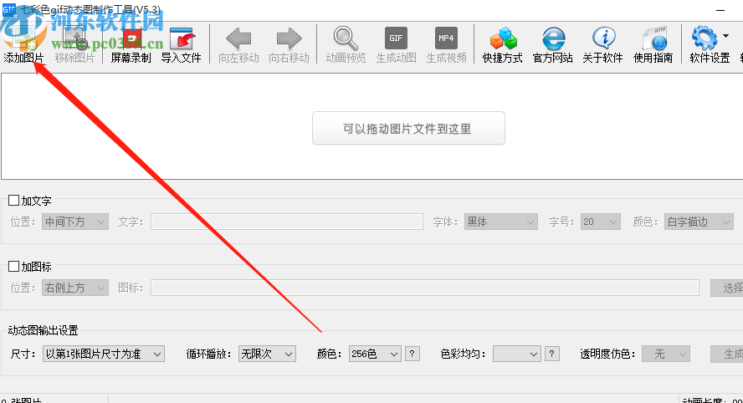
Task: Open the 官方网站 official website icon
Action: pyautogui.click(x=553, y=38)
